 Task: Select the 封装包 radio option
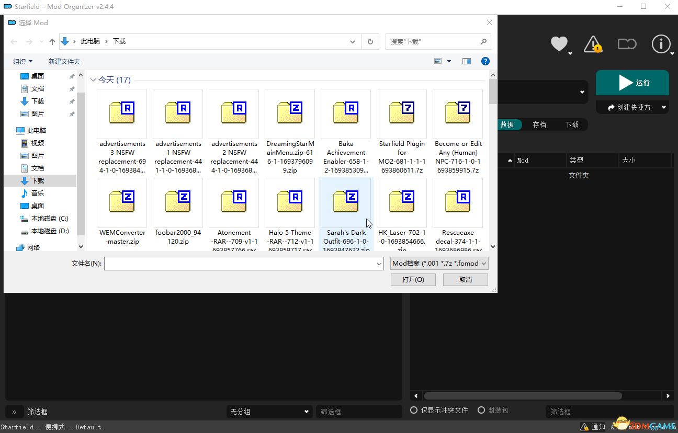click(x=481, y=411)
